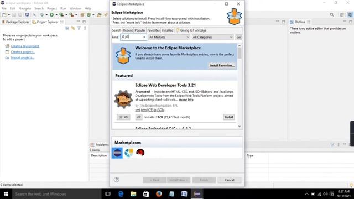Image resolution: width=354 pixels, height=199 pixels.
Task: Open File Explorer from the taskbar
Action: pyautogui.click(x=133, y=194)
